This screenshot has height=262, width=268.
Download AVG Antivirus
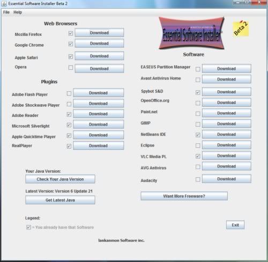click(x=227, y=166)
